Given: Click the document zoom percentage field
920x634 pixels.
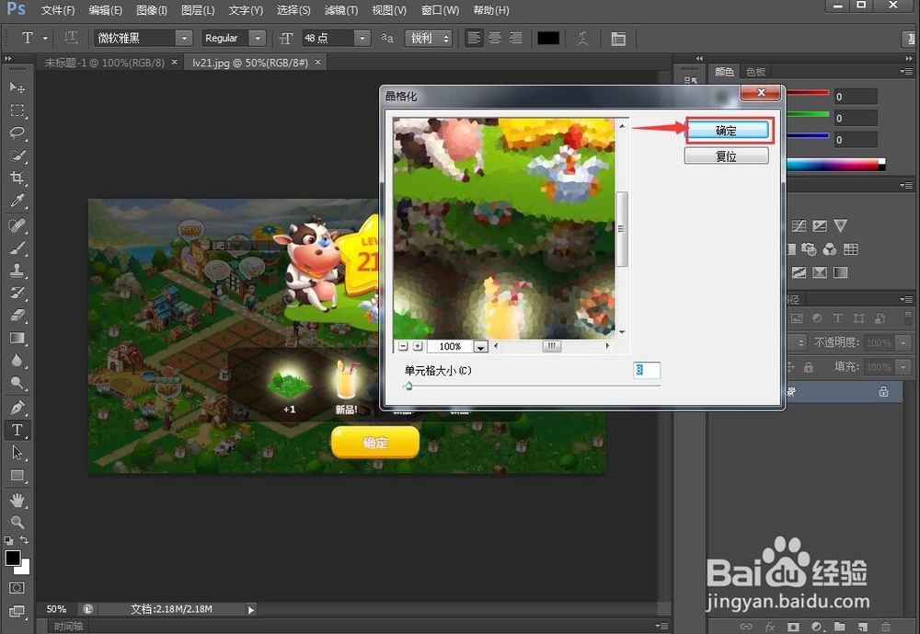Looking at the screenshot, I should coord(56,609).
